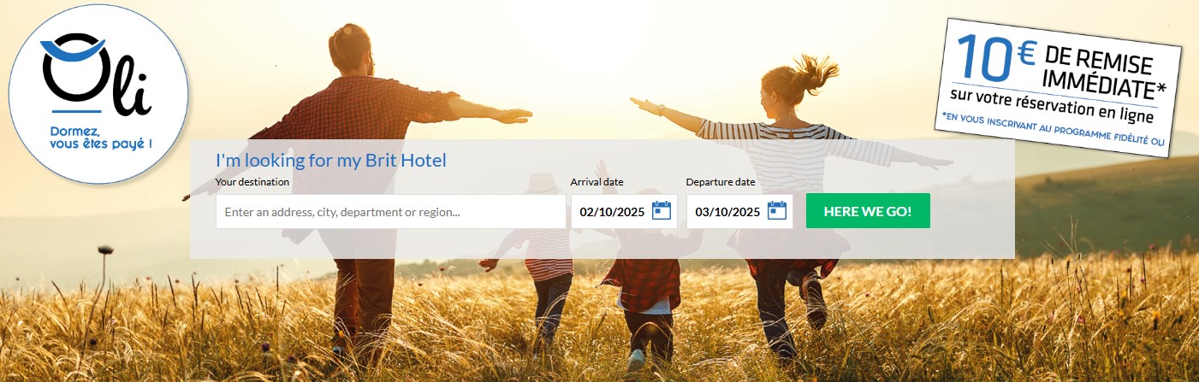Click the "Arrival date" label

coord(597,182)
